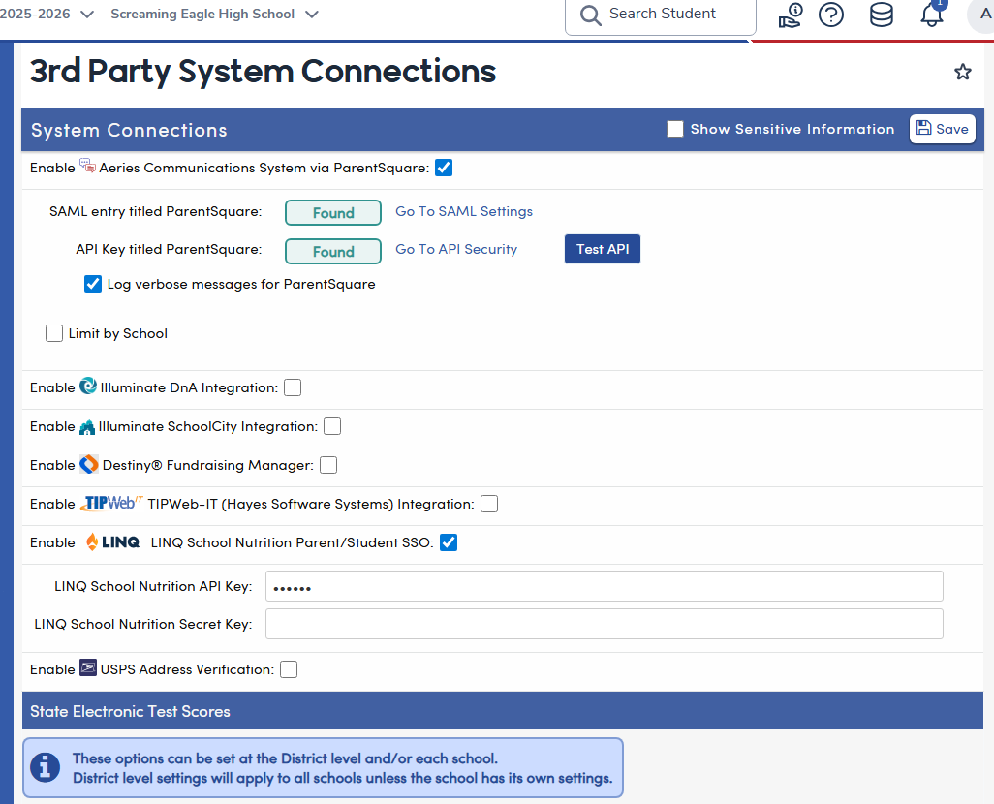Click the LINQ School Nutrition Secret Key field
Image resolution: width=994 pixels, height=804 pixels.
[x=605, y=624]
